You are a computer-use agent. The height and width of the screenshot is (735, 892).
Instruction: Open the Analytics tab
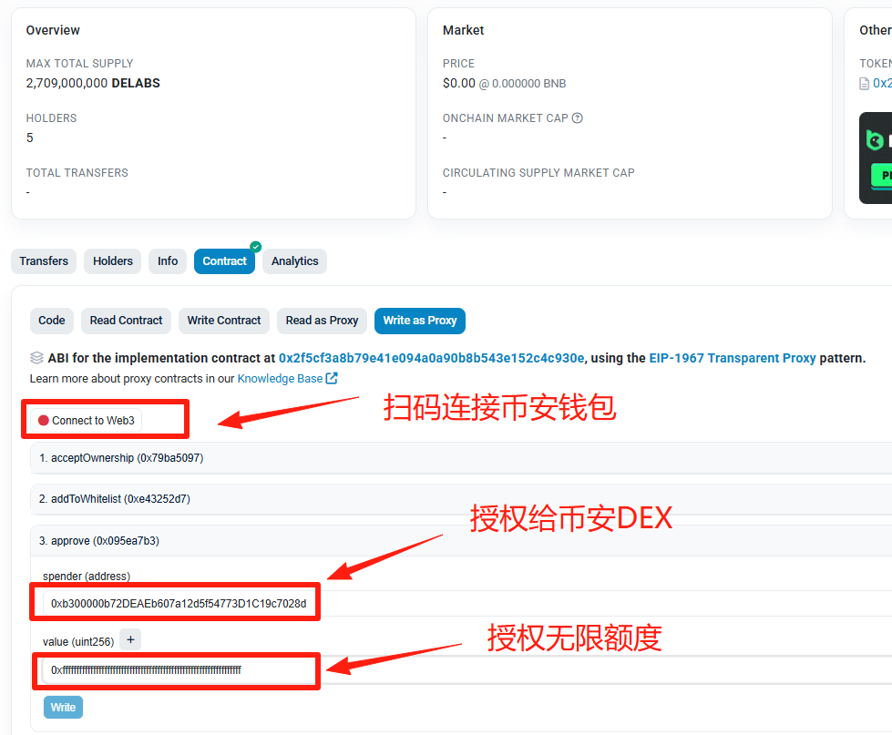tap(294, 260)
